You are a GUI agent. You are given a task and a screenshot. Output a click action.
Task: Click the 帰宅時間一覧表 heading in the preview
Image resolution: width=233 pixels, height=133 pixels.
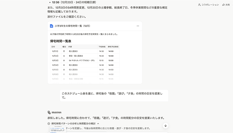[x=61, y=41]
